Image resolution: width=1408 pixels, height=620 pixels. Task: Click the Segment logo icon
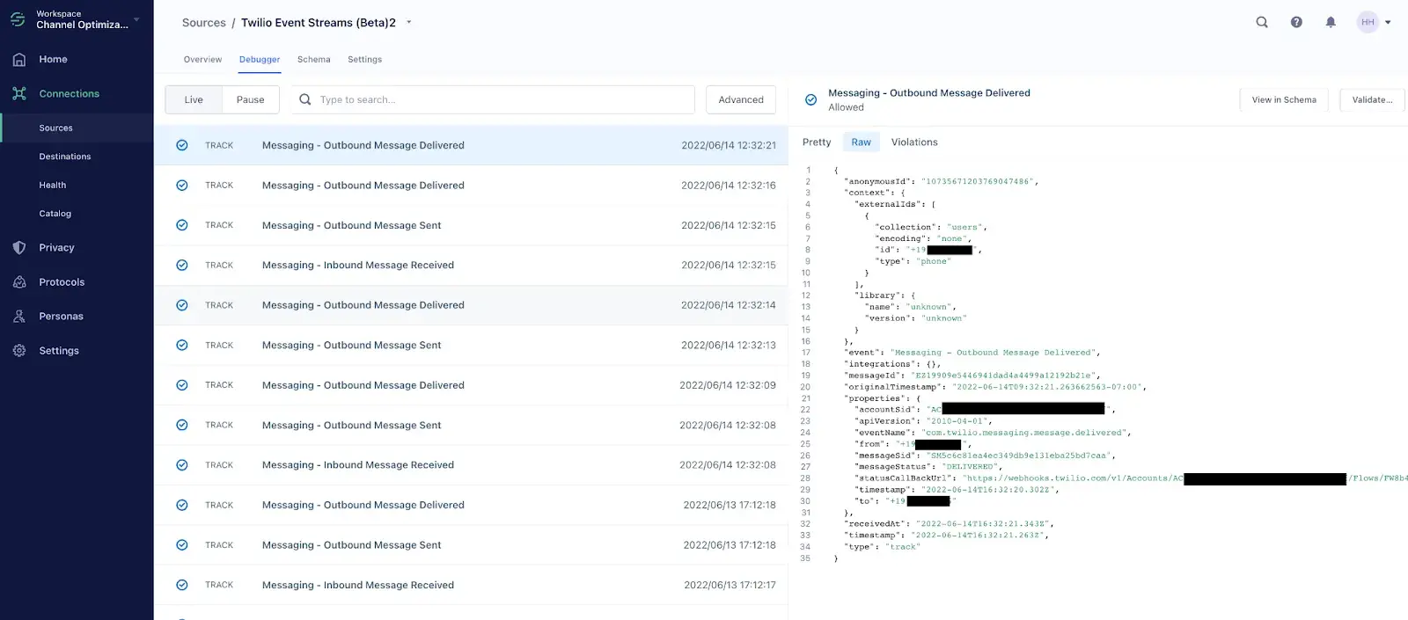[x=18, y=19]
